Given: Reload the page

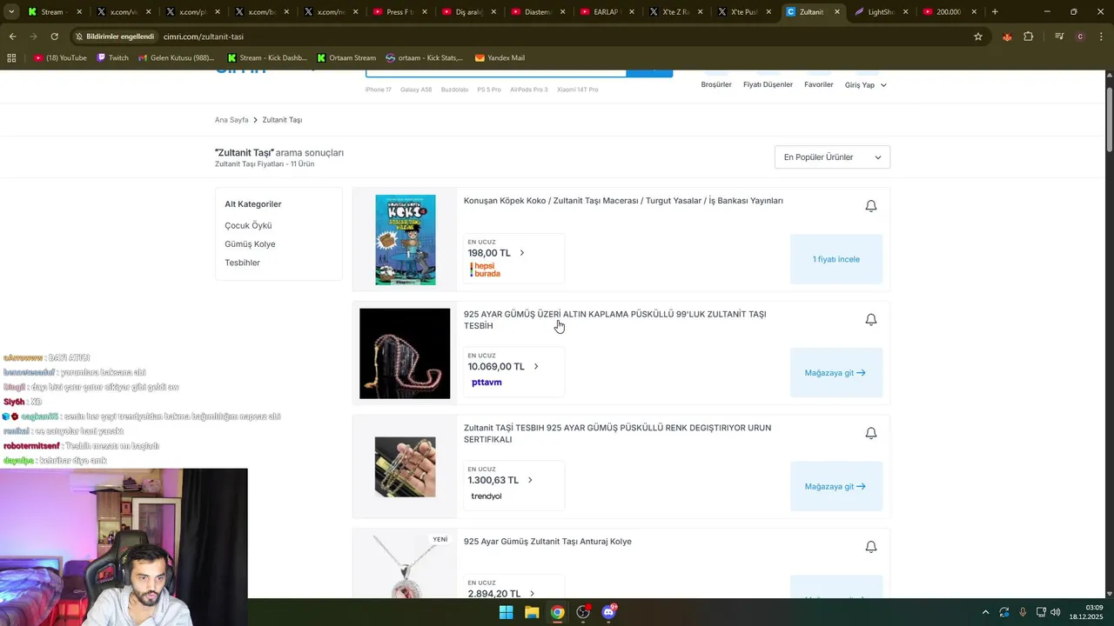Looking at the screenshot, I should [54, 37].
